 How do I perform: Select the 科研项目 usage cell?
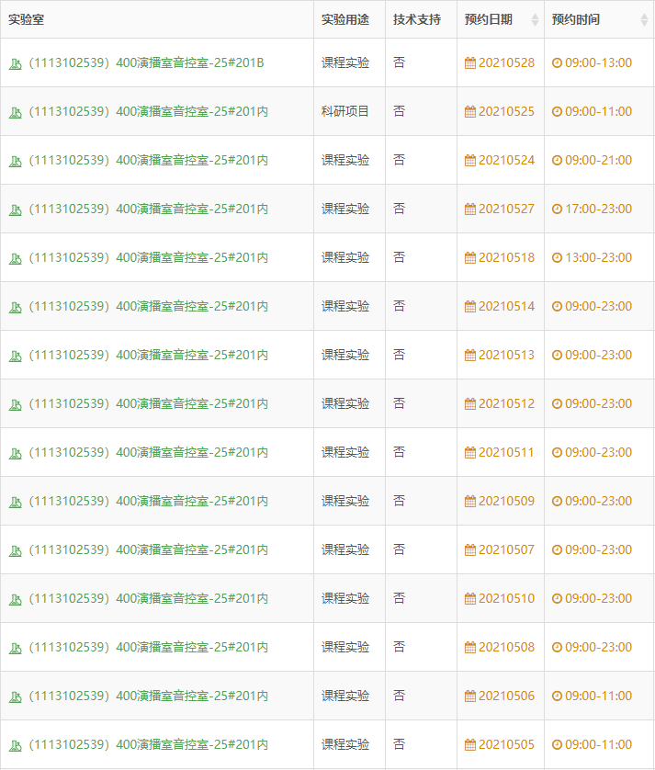point(345,111)
